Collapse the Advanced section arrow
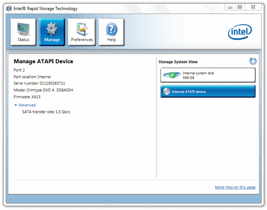This screenshot has width=267, height=210. tap(16, 105)
